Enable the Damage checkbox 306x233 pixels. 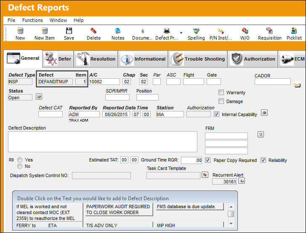221,101
